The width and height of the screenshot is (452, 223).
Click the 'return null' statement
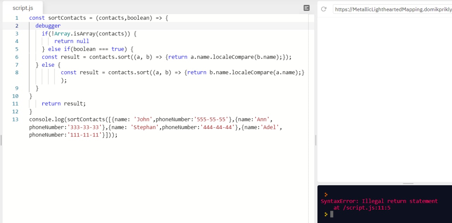pos(72,41)
